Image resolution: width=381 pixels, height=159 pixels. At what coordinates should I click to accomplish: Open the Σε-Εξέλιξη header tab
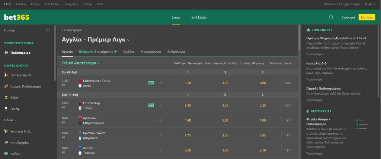(x=199, y=17)
